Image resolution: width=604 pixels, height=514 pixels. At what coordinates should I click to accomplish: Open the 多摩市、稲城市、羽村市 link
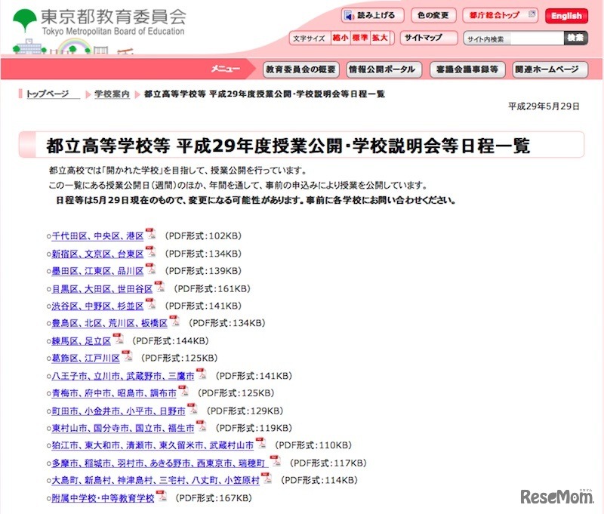point(159,463)
